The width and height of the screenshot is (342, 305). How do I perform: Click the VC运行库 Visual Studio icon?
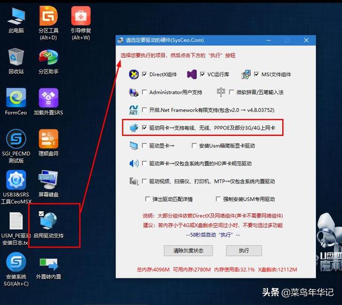pyautogui.click(x=192, y=75)
